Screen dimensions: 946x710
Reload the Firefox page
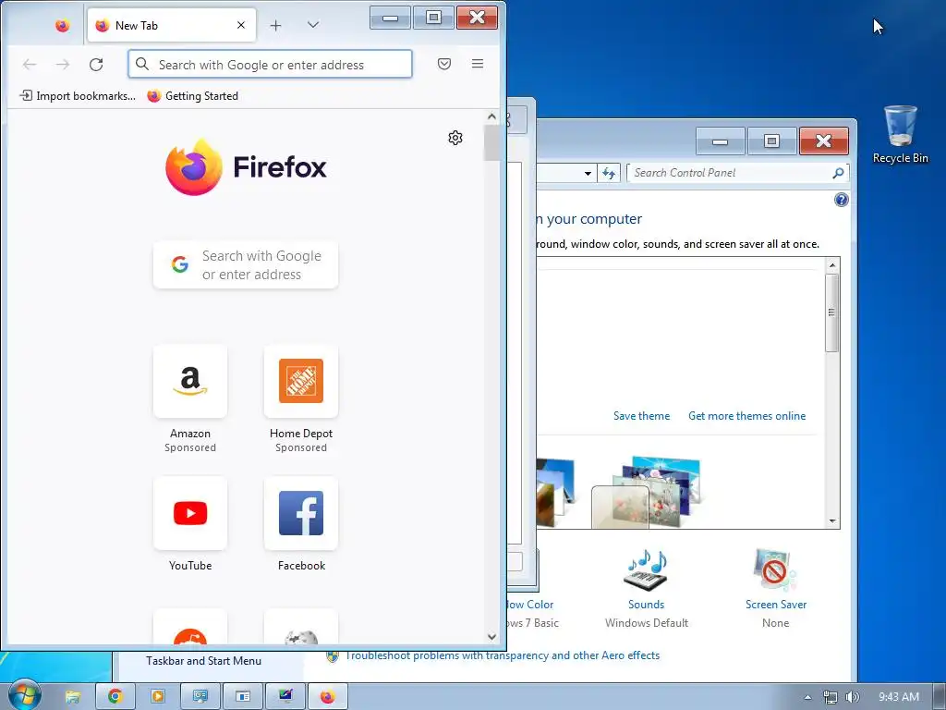click(x=96, y=64)
